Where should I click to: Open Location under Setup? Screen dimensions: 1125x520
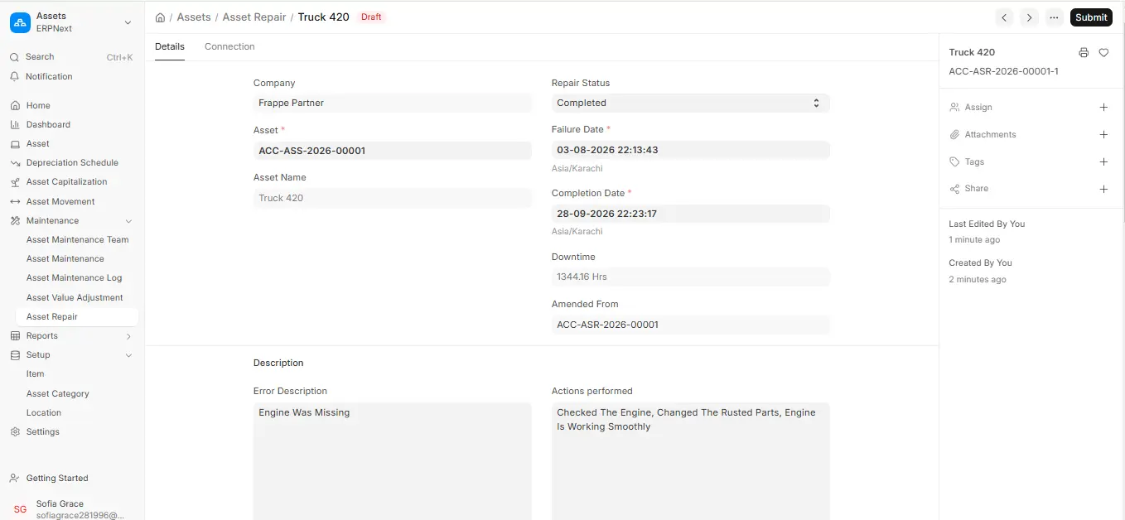pyautogui.click(x=44, y=412)
